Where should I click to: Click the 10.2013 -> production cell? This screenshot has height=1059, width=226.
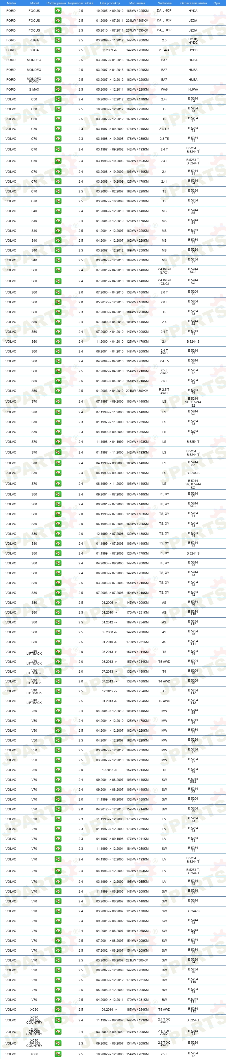[109, 770]
